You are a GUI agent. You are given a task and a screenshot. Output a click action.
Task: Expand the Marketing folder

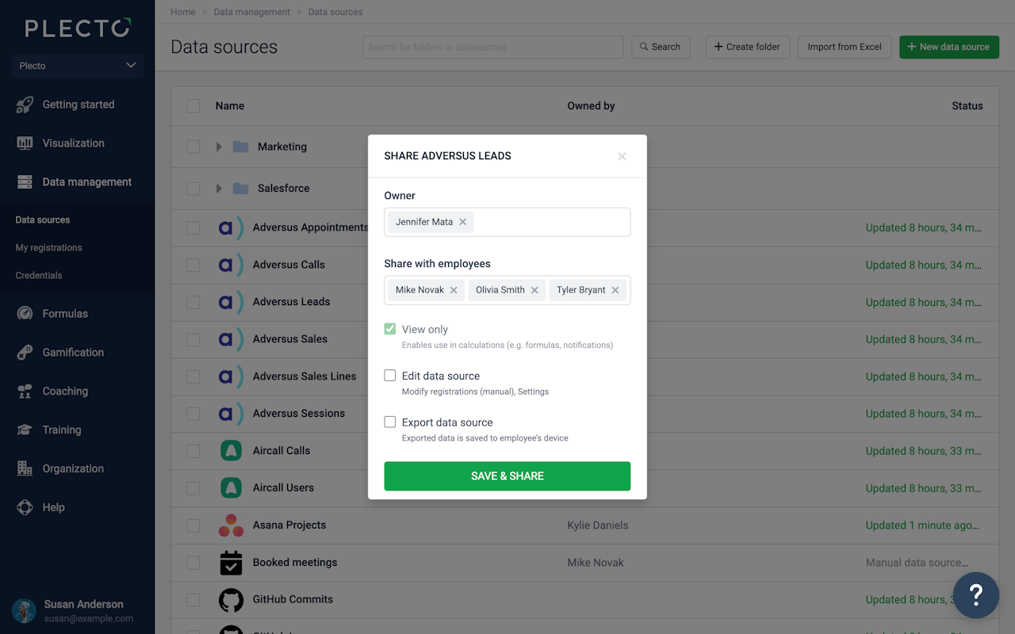[x=219, y=147]
